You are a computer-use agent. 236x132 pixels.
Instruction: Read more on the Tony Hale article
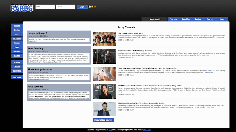209,73
